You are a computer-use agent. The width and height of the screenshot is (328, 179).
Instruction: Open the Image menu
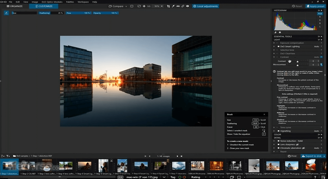35,2
